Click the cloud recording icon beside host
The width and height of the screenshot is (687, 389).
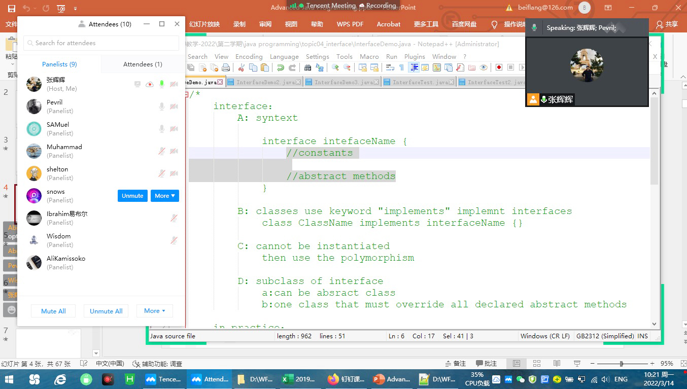[150, 84]
